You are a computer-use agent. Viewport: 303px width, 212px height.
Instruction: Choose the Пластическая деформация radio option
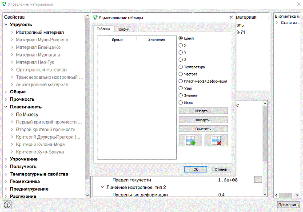(180, 81)
